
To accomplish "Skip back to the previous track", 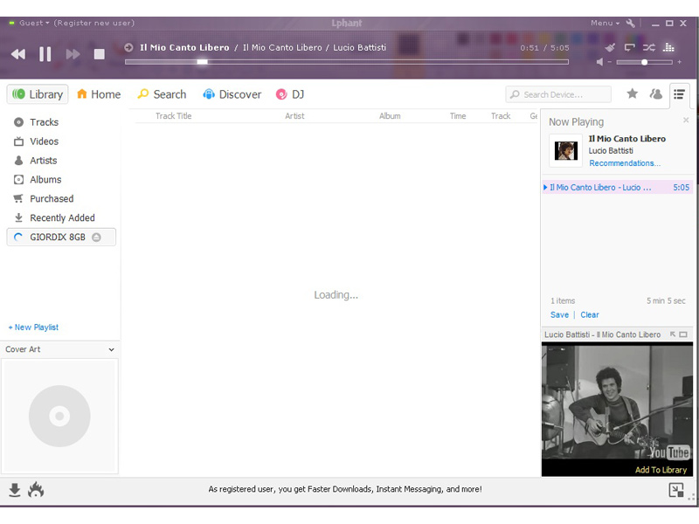I will (x=18, y=54).
